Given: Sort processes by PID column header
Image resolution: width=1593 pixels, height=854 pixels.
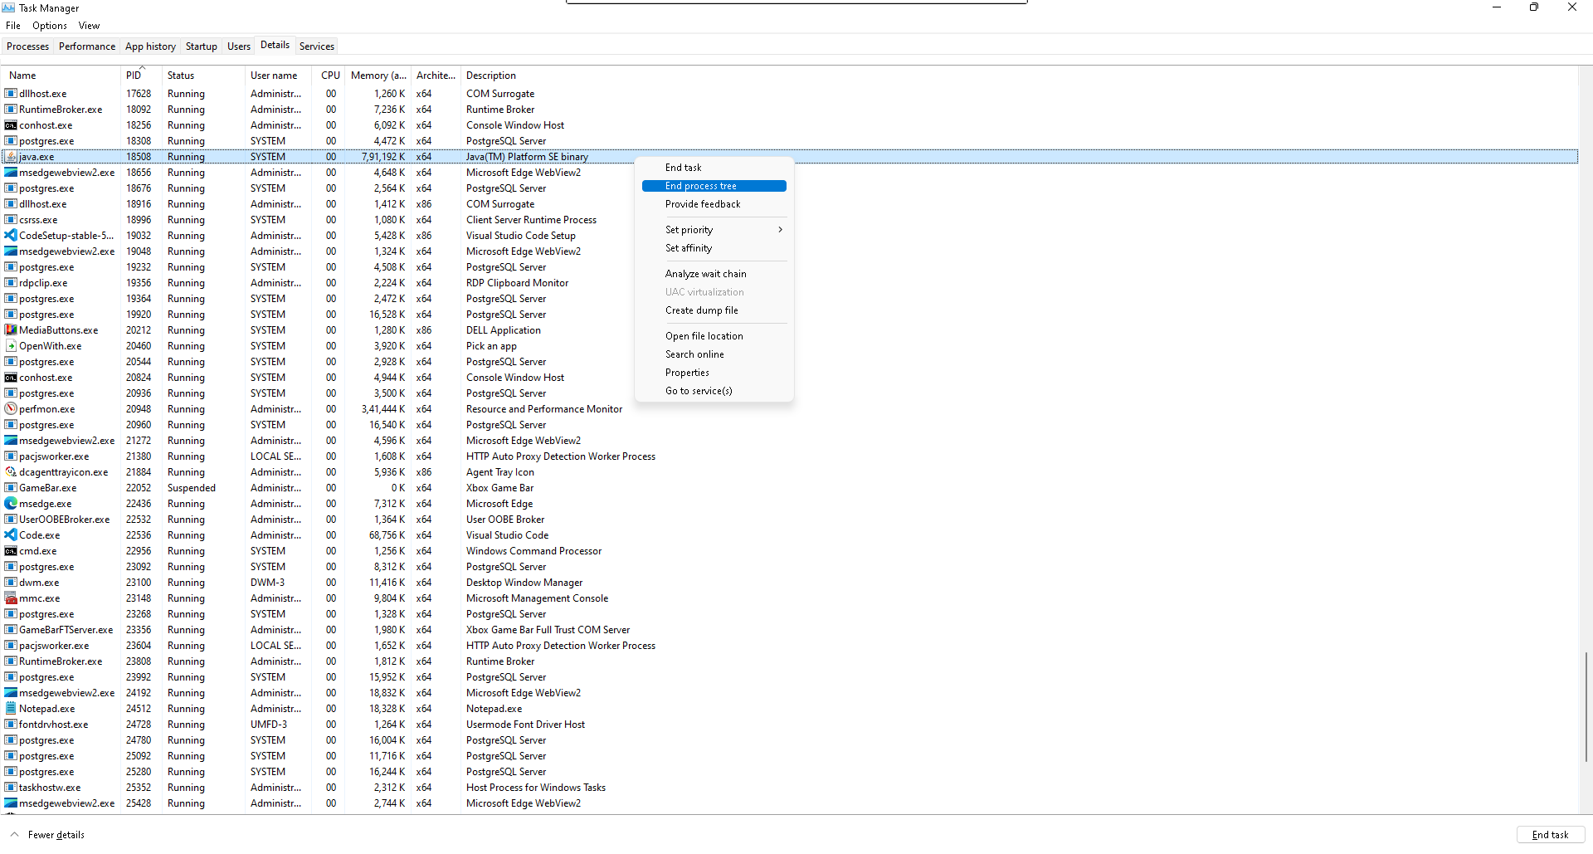Looking at the screenshot, I should point(134,76).
